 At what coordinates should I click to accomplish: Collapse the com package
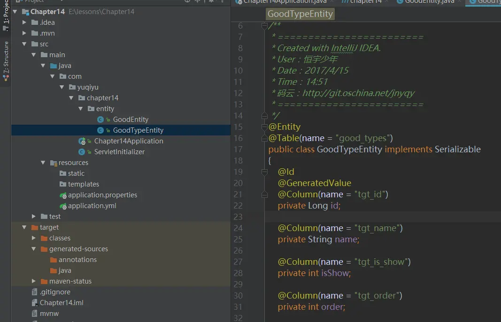[x=53, y=76]
